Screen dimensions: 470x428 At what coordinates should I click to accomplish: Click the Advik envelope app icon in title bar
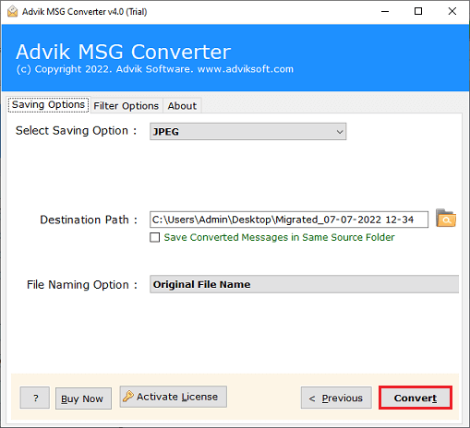(13, 12)
